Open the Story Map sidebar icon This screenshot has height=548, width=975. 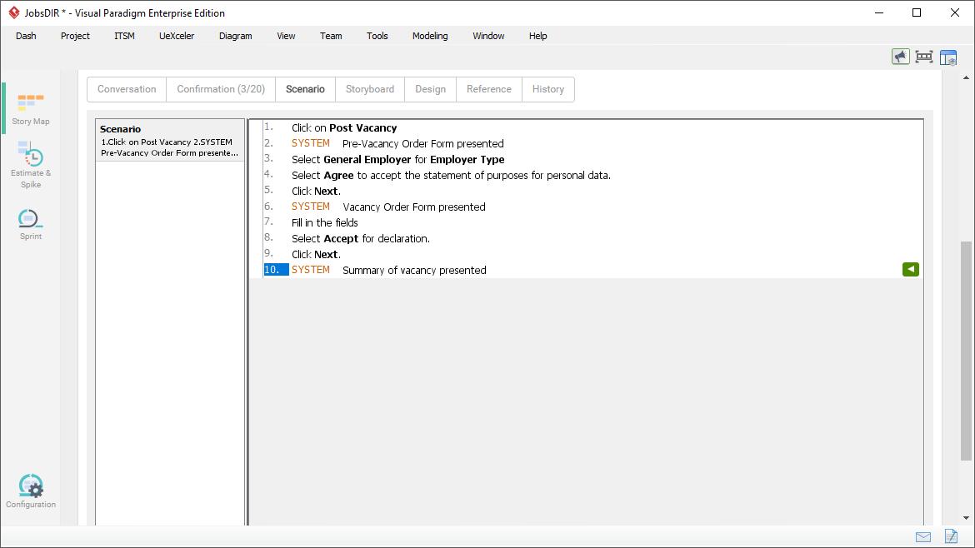[31, 108]
